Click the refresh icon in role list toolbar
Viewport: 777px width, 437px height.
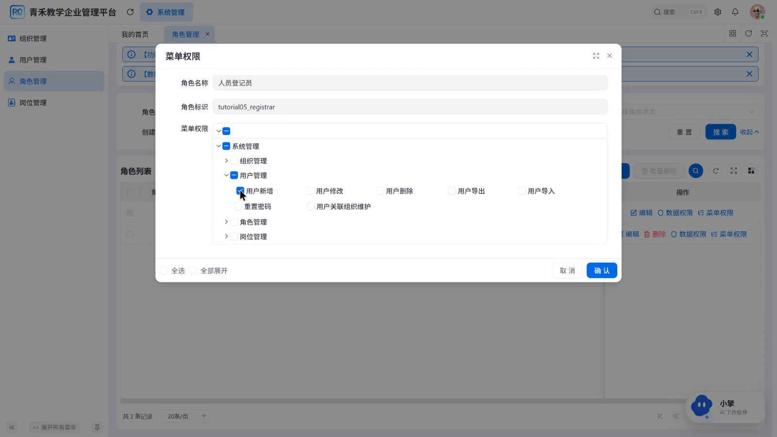coord(716,171)
